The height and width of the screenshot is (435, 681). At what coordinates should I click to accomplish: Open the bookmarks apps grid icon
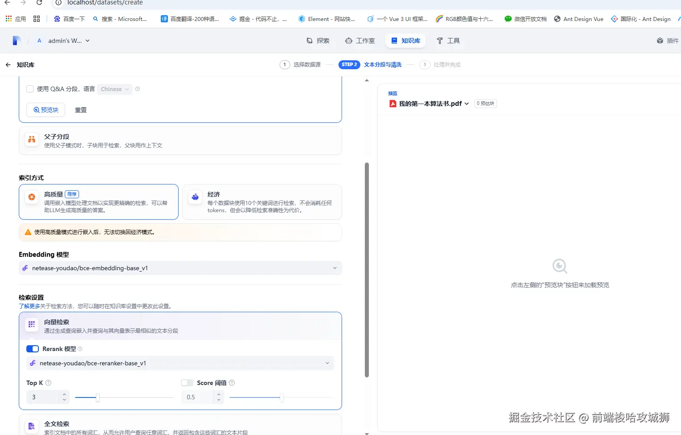8,19
